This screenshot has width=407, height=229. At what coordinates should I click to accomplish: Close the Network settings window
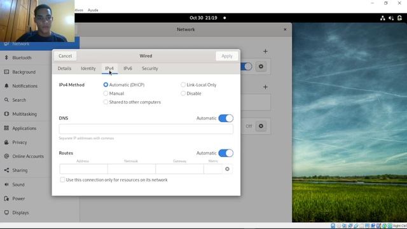click(285, 29)
